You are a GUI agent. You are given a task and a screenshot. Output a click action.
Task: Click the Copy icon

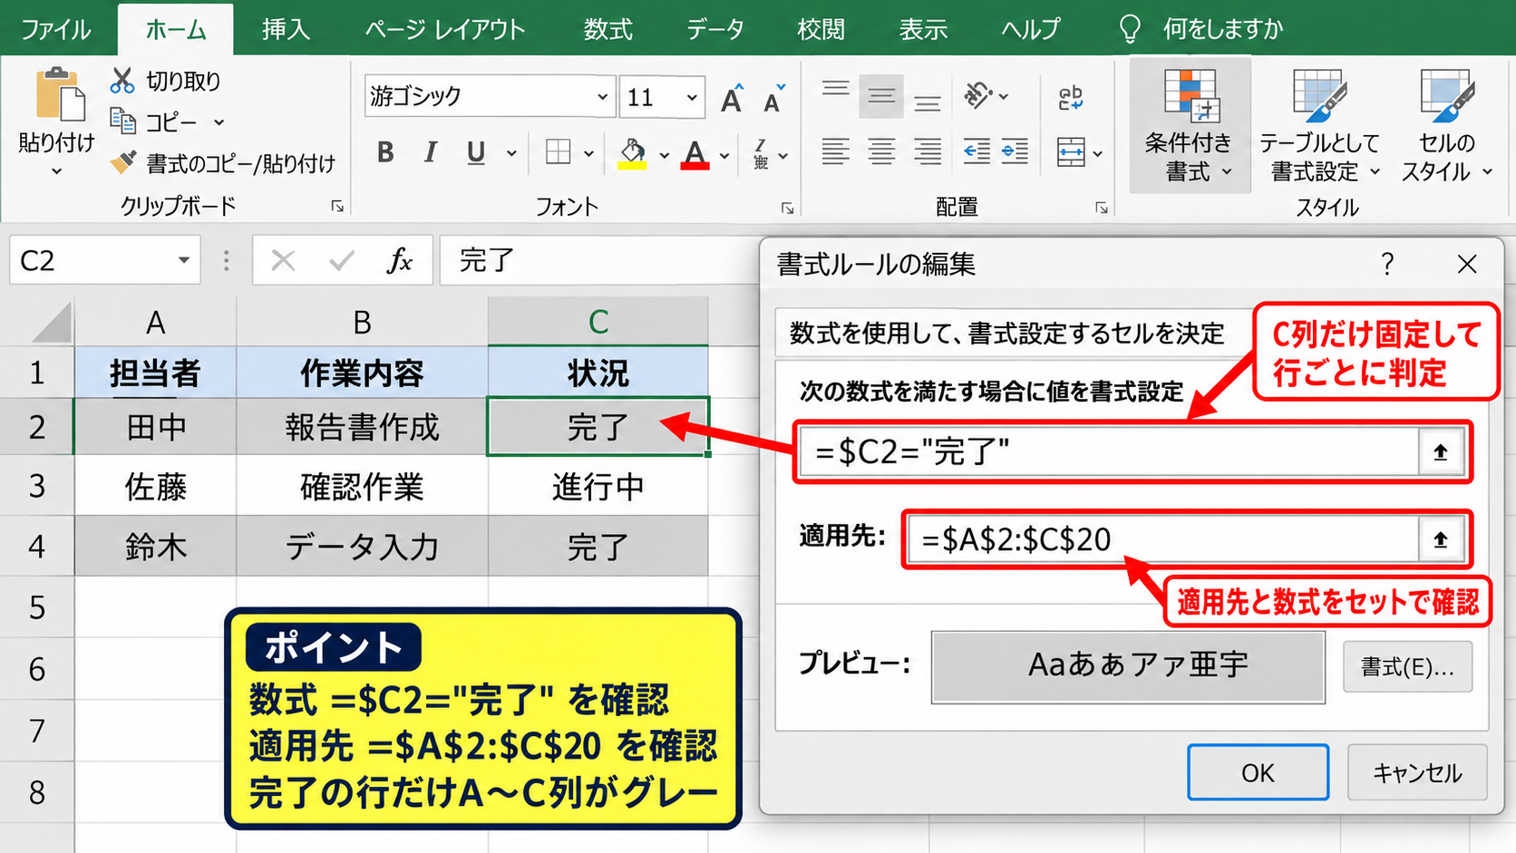coord(122,121)
